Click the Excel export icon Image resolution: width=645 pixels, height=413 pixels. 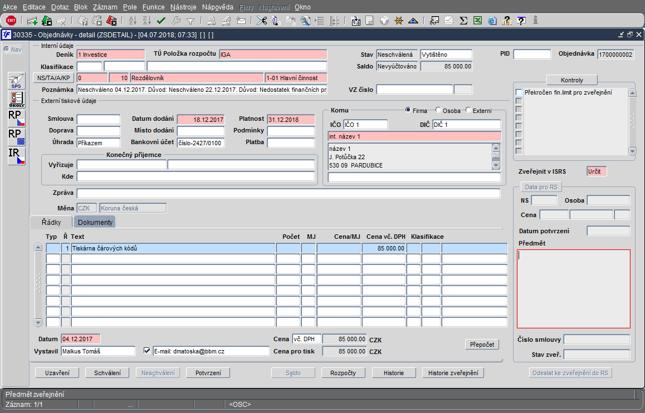point(477,21)
